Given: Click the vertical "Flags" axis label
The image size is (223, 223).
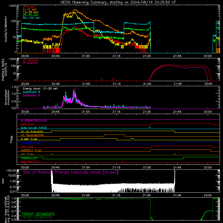Looking at the screenshot, I should click(x=11, y=139).
